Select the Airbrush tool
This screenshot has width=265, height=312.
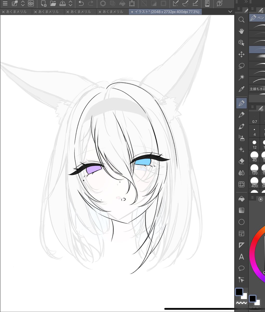coord(241,138)
